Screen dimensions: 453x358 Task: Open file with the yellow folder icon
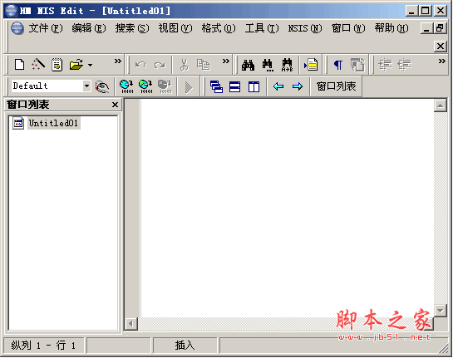pyautogui.click(x=76, y=65)
